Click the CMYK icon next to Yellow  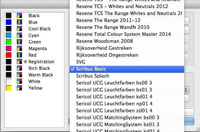point(19,88)
